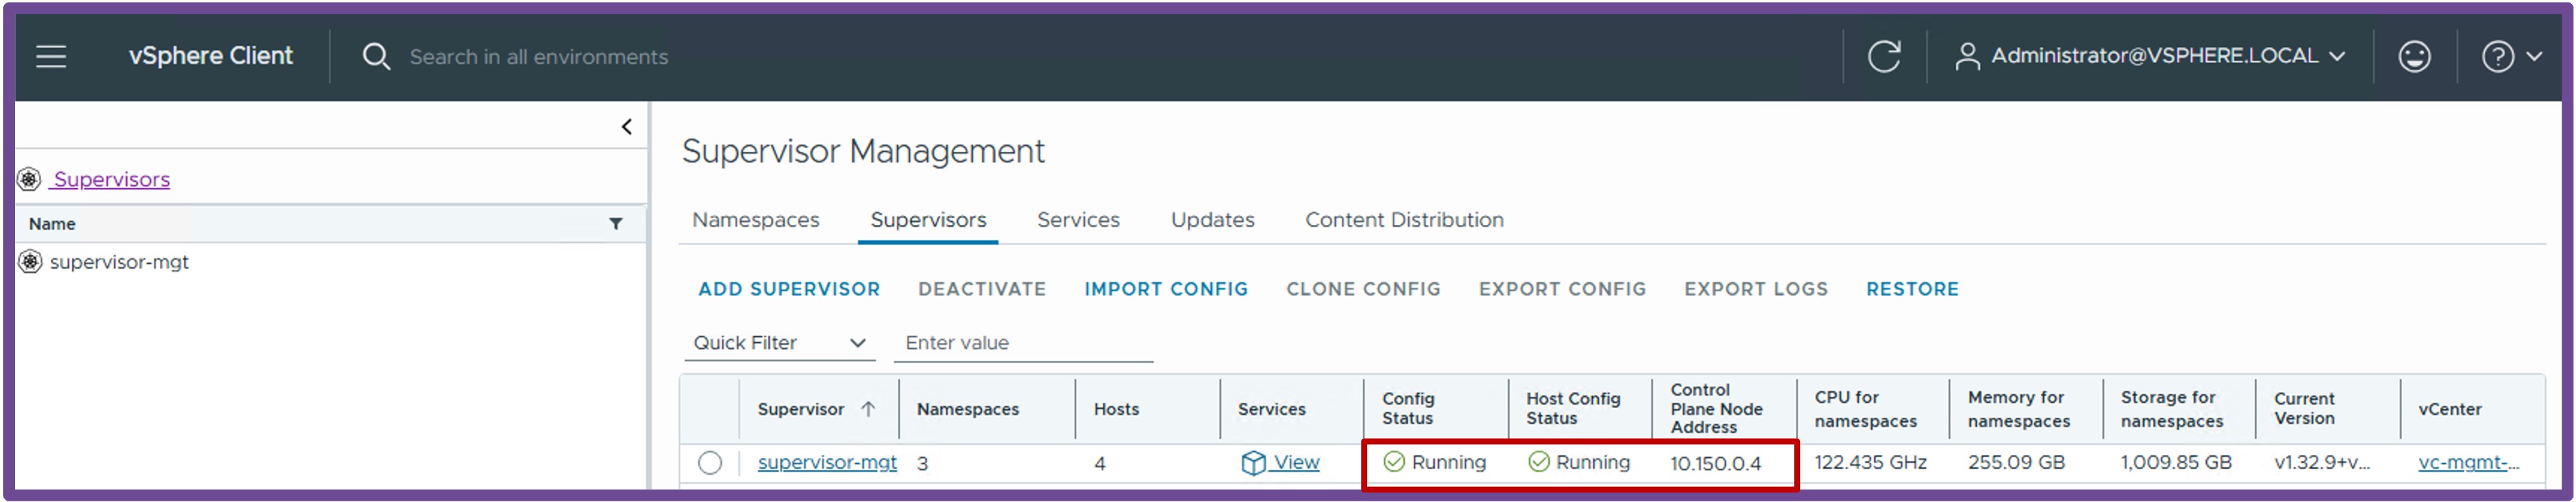Open the Administrator@VSPHERE.LOCAL user menu
This screenshot has width=2576, height=502.
(x=2151, y=57)
